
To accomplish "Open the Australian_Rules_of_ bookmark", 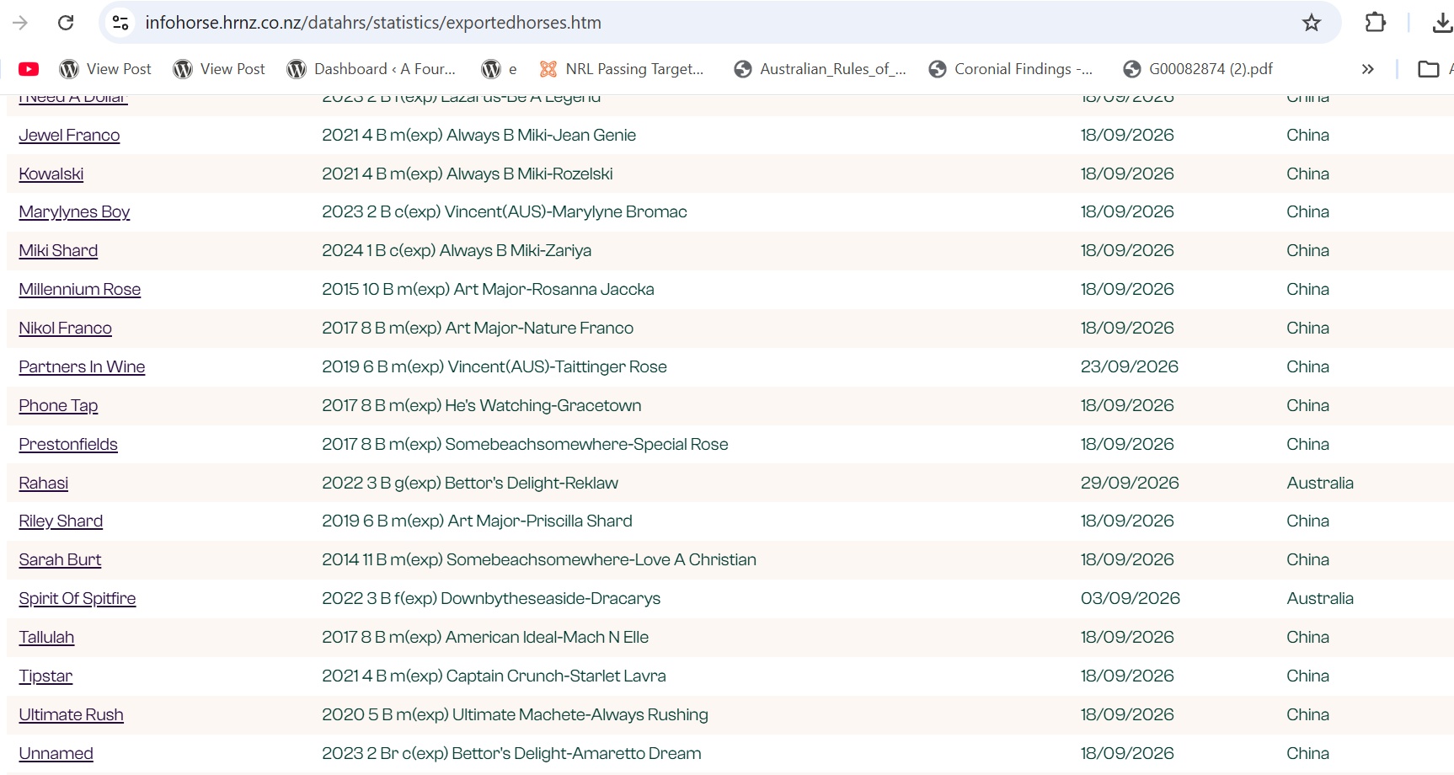I will coord(821,69).
